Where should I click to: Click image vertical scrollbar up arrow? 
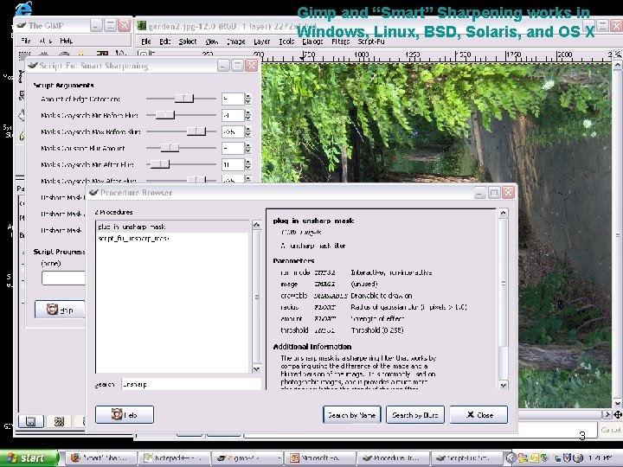coord(618,64)
